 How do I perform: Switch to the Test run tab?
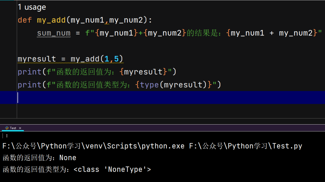point(12,128)
